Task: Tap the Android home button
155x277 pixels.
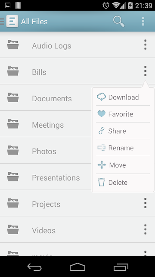Action: (x=77, y=267)
